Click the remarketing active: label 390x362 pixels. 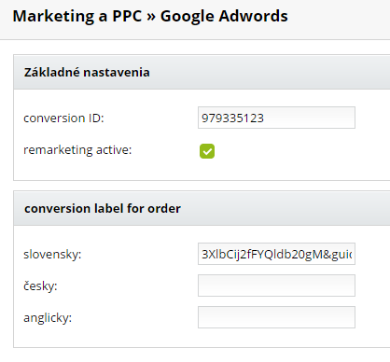click(77, 150)
